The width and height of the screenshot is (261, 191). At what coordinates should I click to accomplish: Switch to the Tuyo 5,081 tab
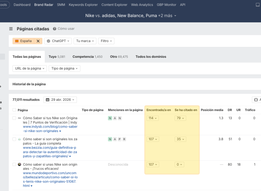pyautogui.click(x=57, y=57)
